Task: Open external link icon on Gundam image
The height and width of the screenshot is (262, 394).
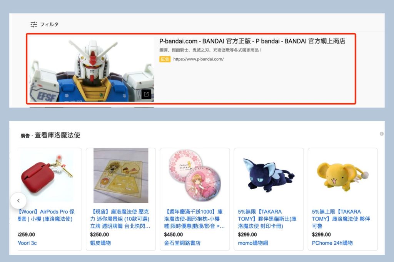Action: tap(146, 94)
